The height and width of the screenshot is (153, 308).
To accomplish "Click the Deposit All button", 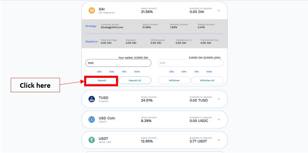I will 135,80.
